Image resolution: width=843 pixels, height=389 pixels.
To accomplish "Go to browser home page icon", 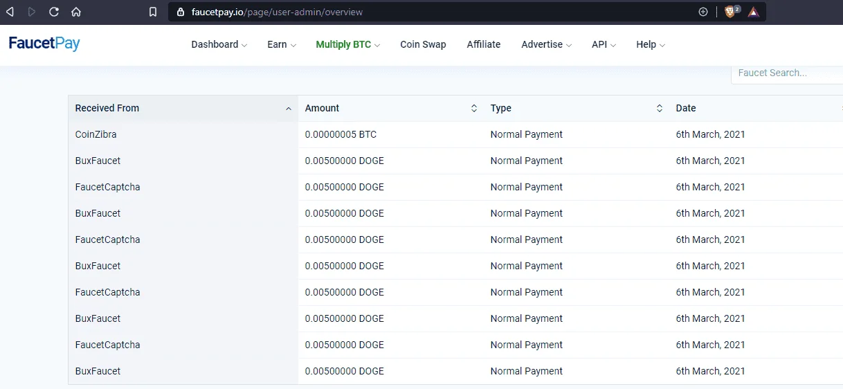I will click(76, 12).
